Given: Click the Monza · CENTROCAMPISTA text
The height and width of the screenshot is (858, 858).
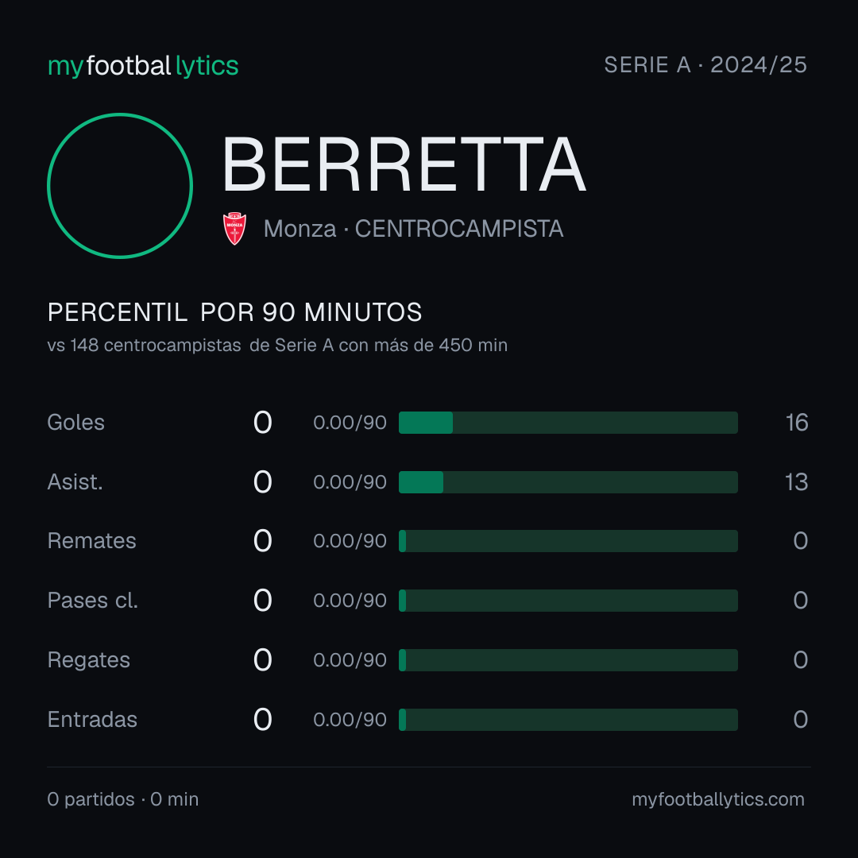Looking at the screenshot, I should point(413,229).
